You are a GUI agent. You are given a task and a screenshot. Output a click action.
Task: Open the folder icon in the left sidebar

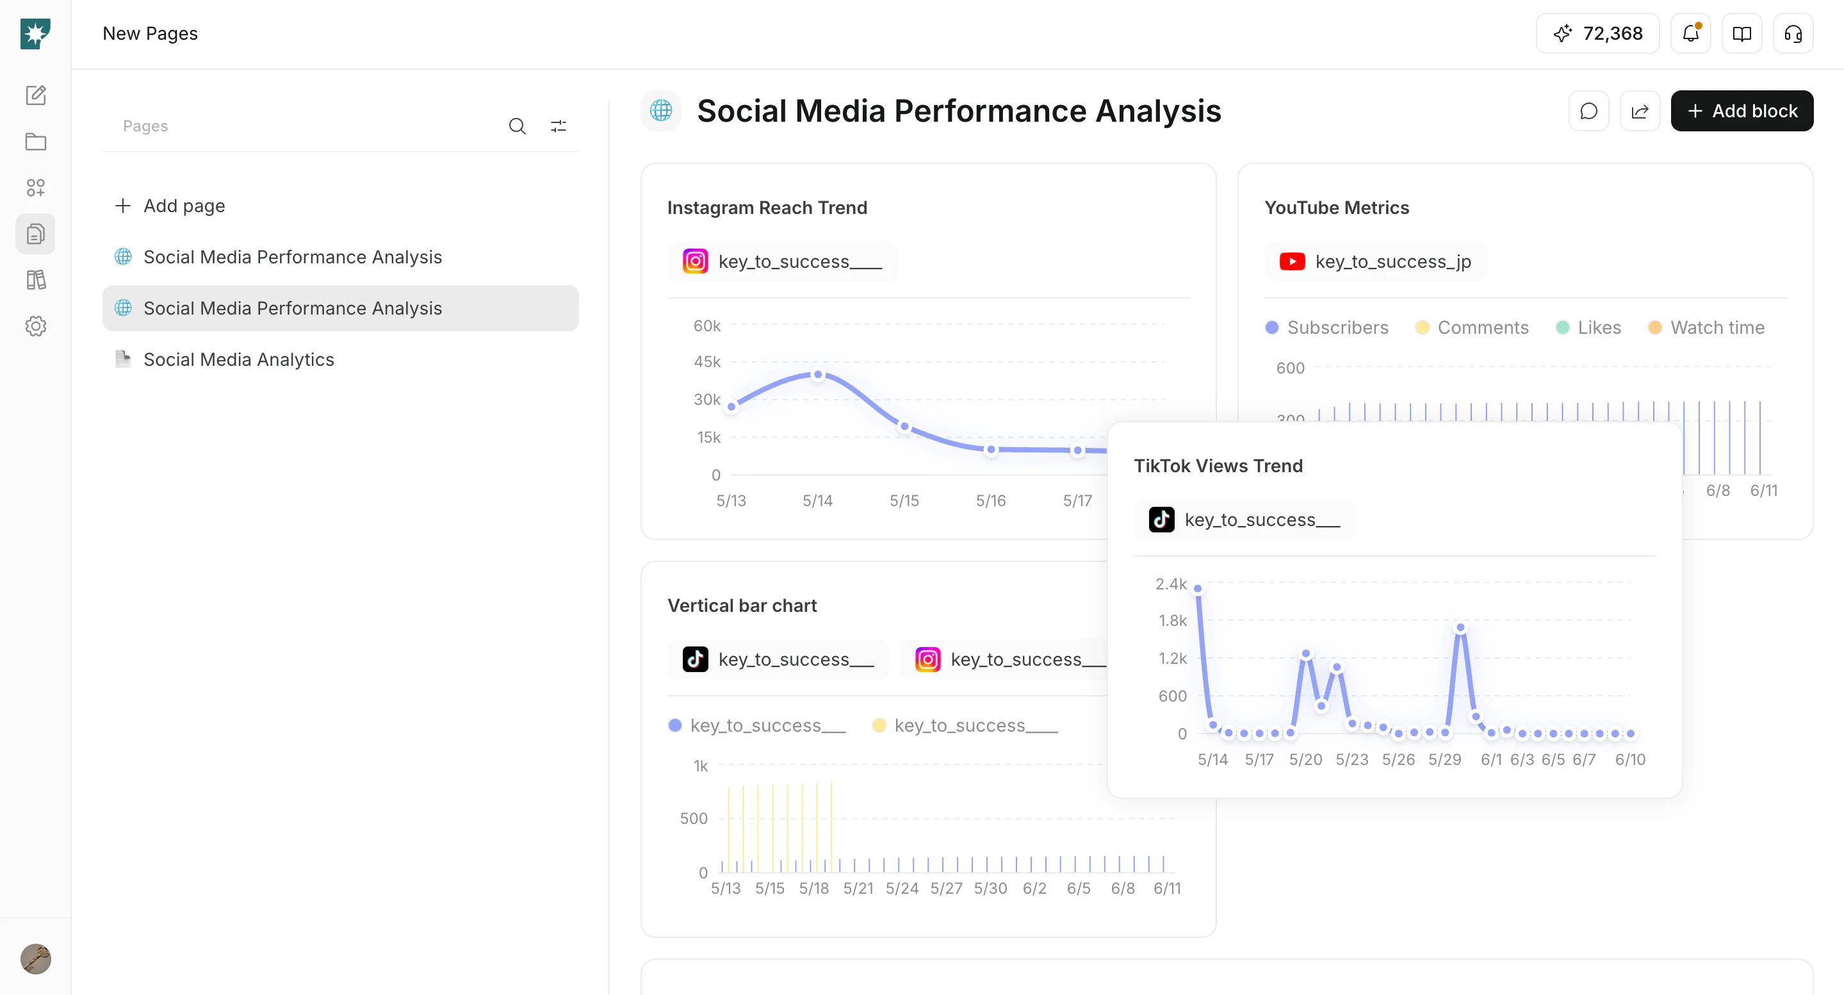36,142
